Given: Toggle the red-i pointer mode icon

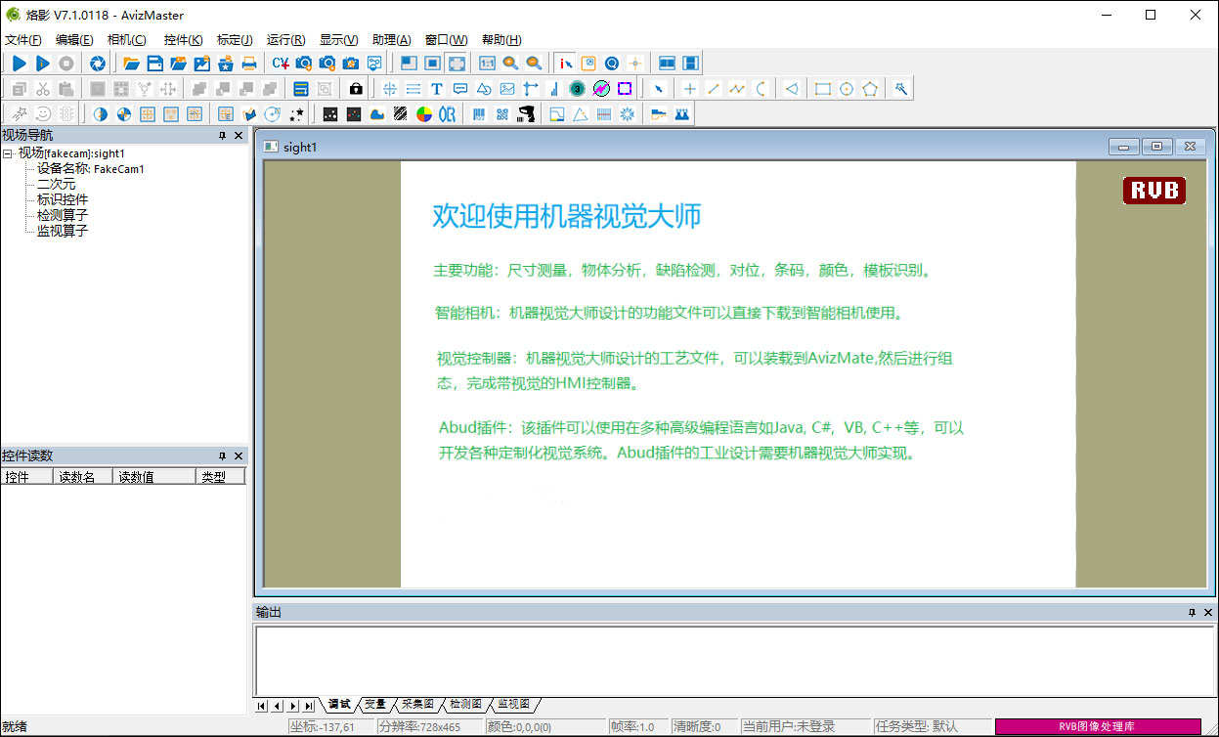Looking at the screenshot, I should (565, 64).
